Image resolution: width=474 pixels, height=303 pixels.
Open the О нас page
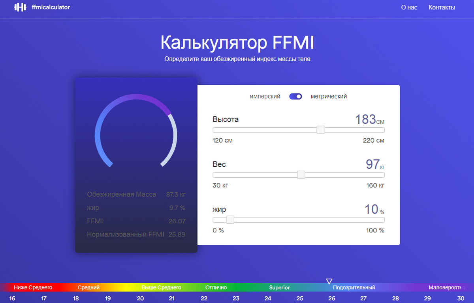coord(409,7)
